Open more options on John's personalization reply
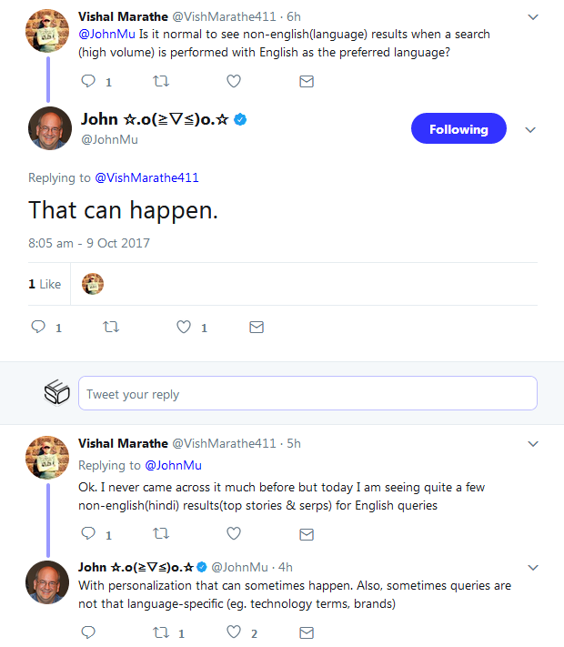 532,567
